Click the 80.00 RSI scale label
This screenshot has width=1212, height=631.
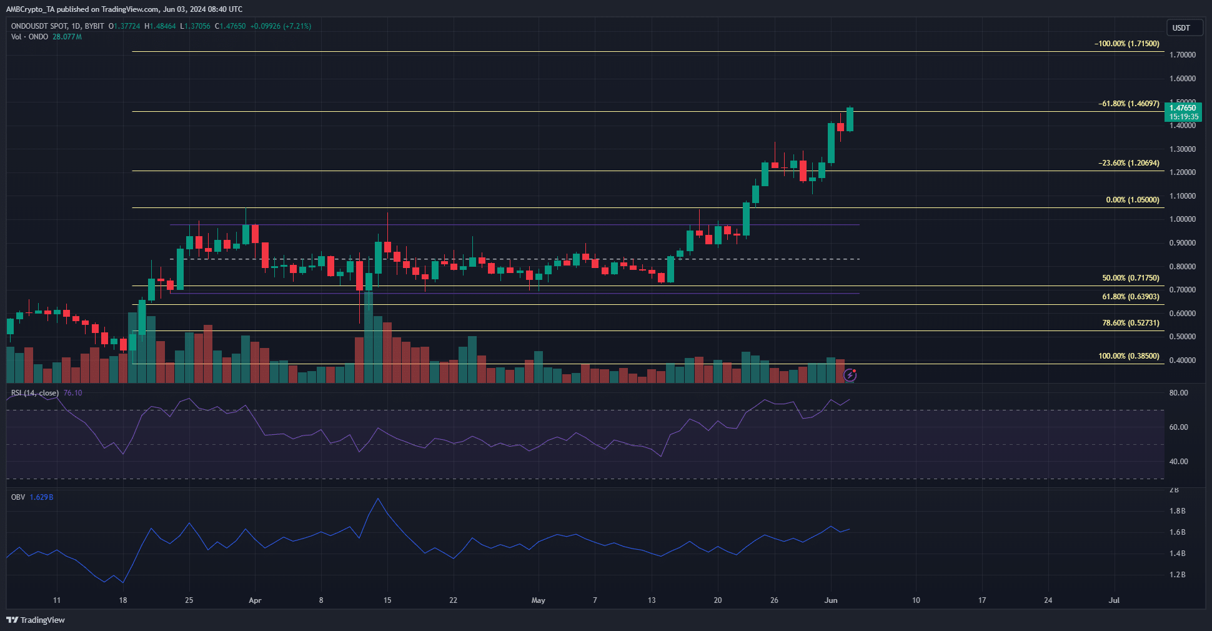[1179, 393]
